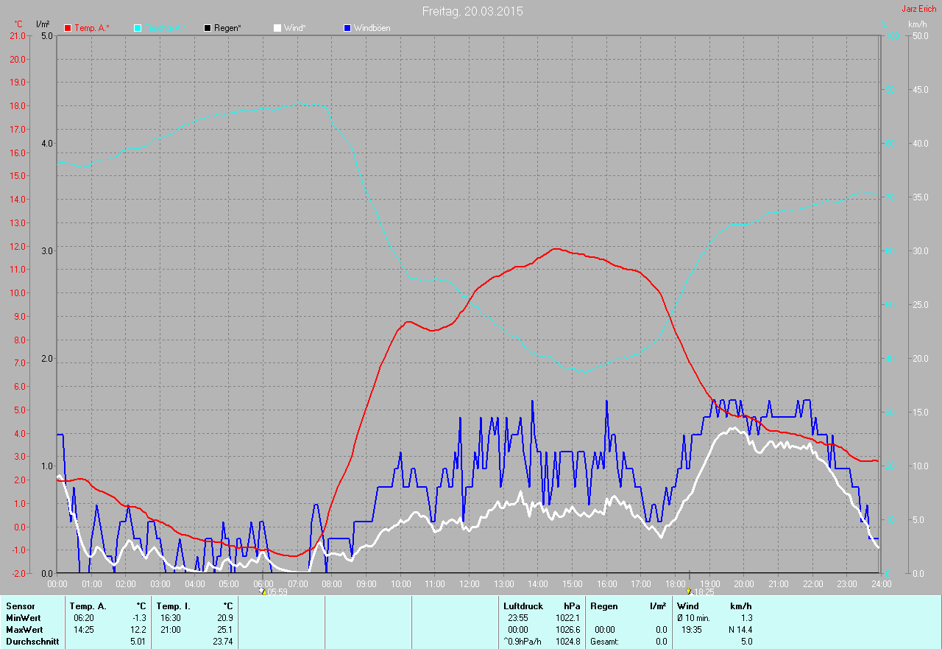Click the 'Sensor' header in the data table
Image resolution: width=942 pixels, height=649 pixels.
[20, 606]
